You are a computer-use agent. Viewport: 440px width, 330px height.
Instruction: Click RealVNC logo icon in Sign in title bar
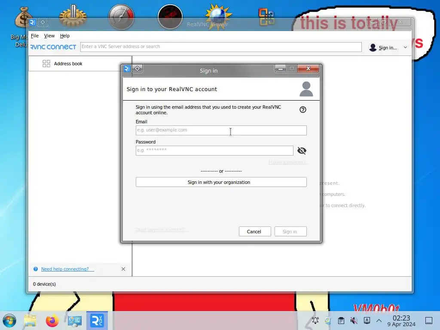[127, 68]
